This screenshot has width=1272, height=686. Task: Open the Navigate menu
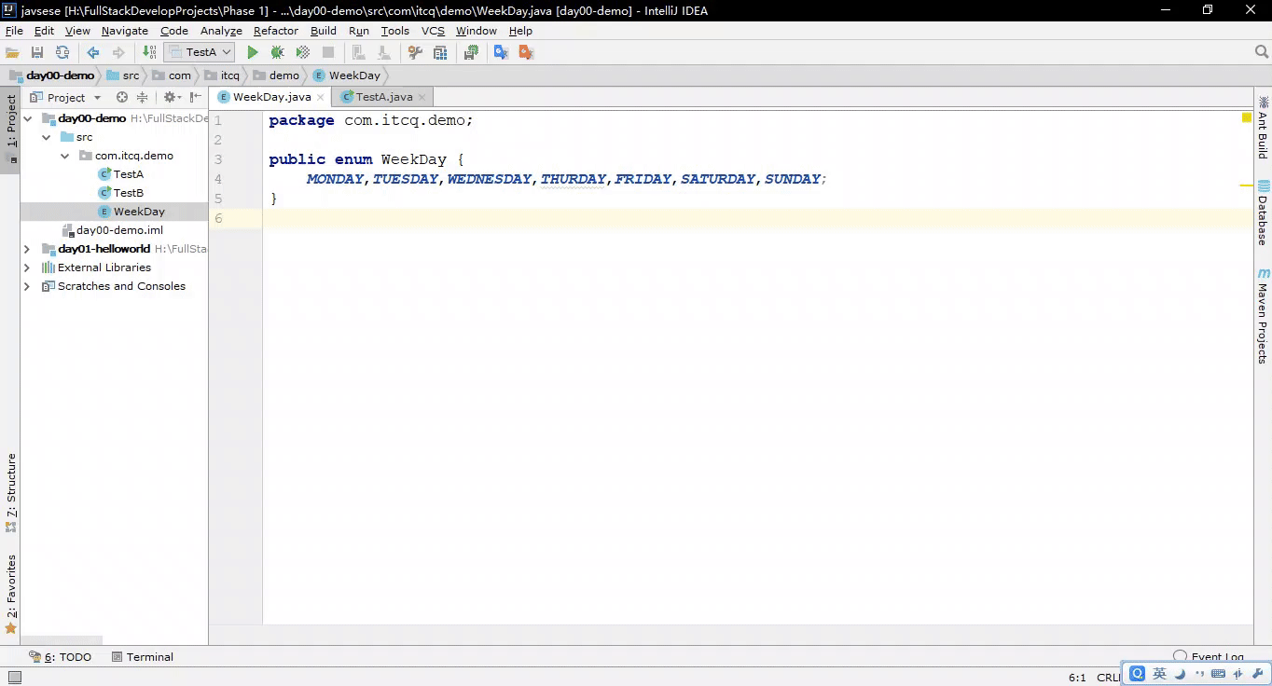tap(125, 31)
